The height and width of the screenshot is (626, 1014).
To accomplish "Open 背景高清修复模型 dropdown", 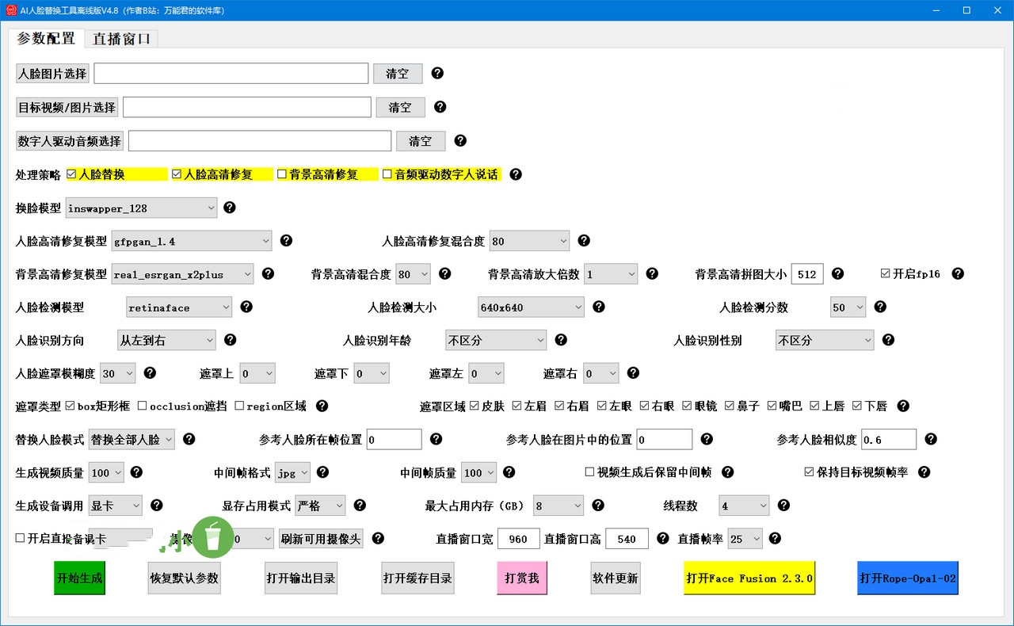I will (x=182, y=274).
